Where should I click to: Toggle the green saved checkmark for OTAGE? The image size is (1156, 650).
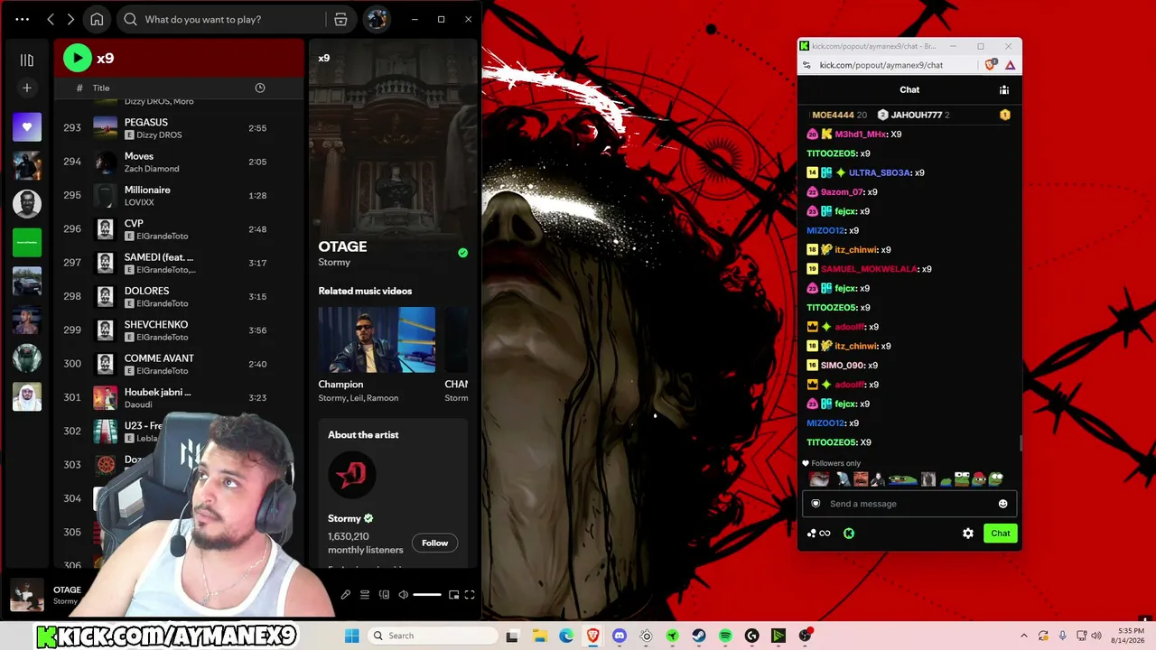point(463,253)
